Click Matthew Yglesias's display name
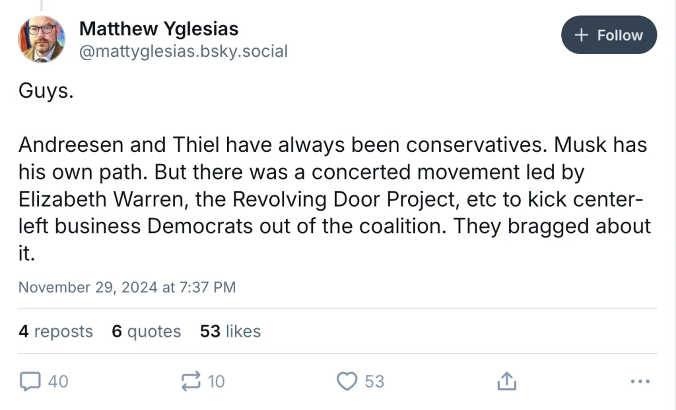 pyautogui.click(x=158, y=28)
